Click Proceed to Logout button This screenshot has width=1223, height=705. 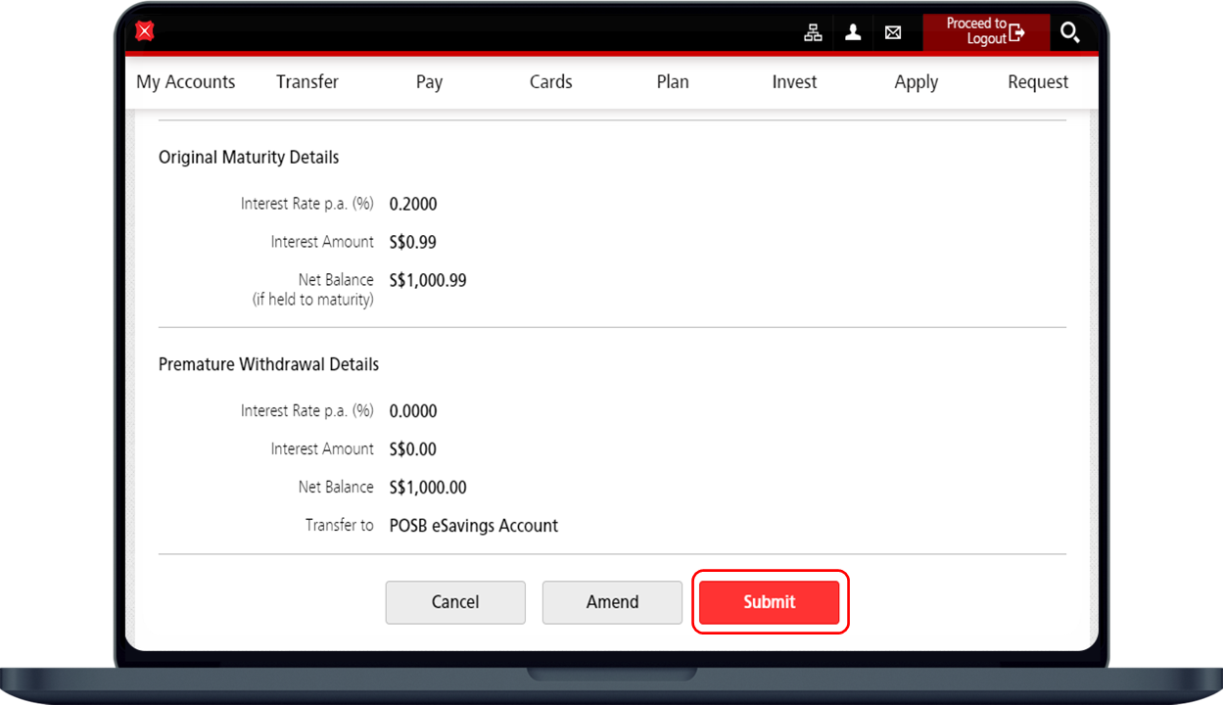(x=985, y=31)
